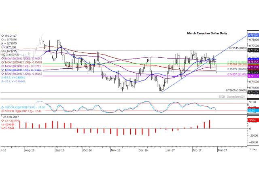This screenshot has height=194, width=259.
Task: Select the @CDH17 symbol label
Action: [11, 36]
